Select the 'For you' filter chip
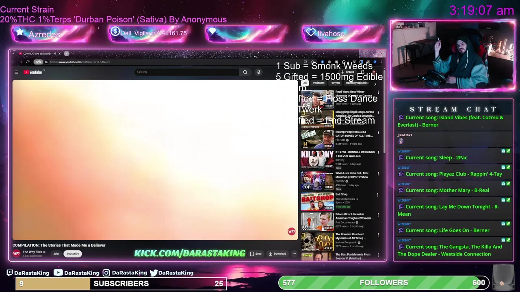520x292 pixels. coord(335,83)
